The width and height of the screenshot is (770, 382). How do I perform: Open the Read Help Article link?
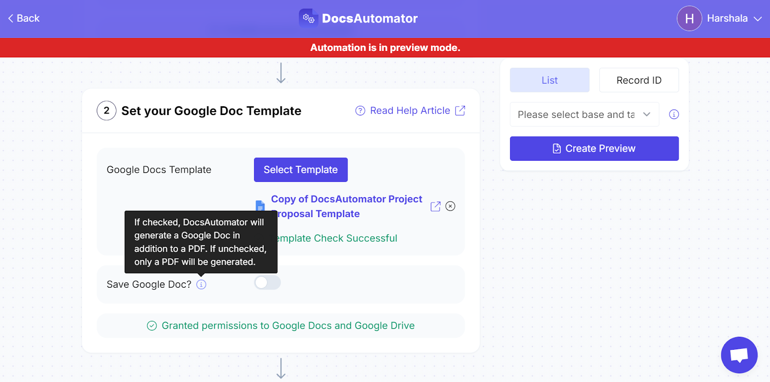pos(410,111)
